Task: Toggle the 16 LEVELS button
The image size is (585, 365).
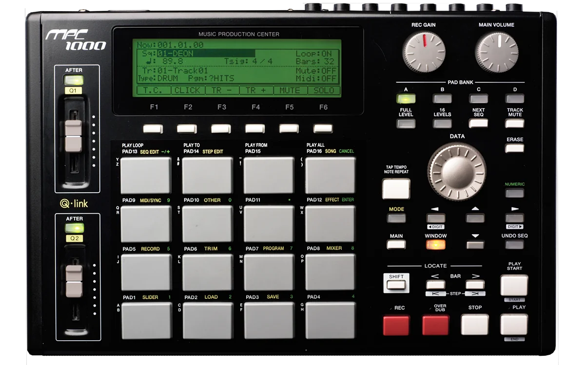Action: coord(442,123)
